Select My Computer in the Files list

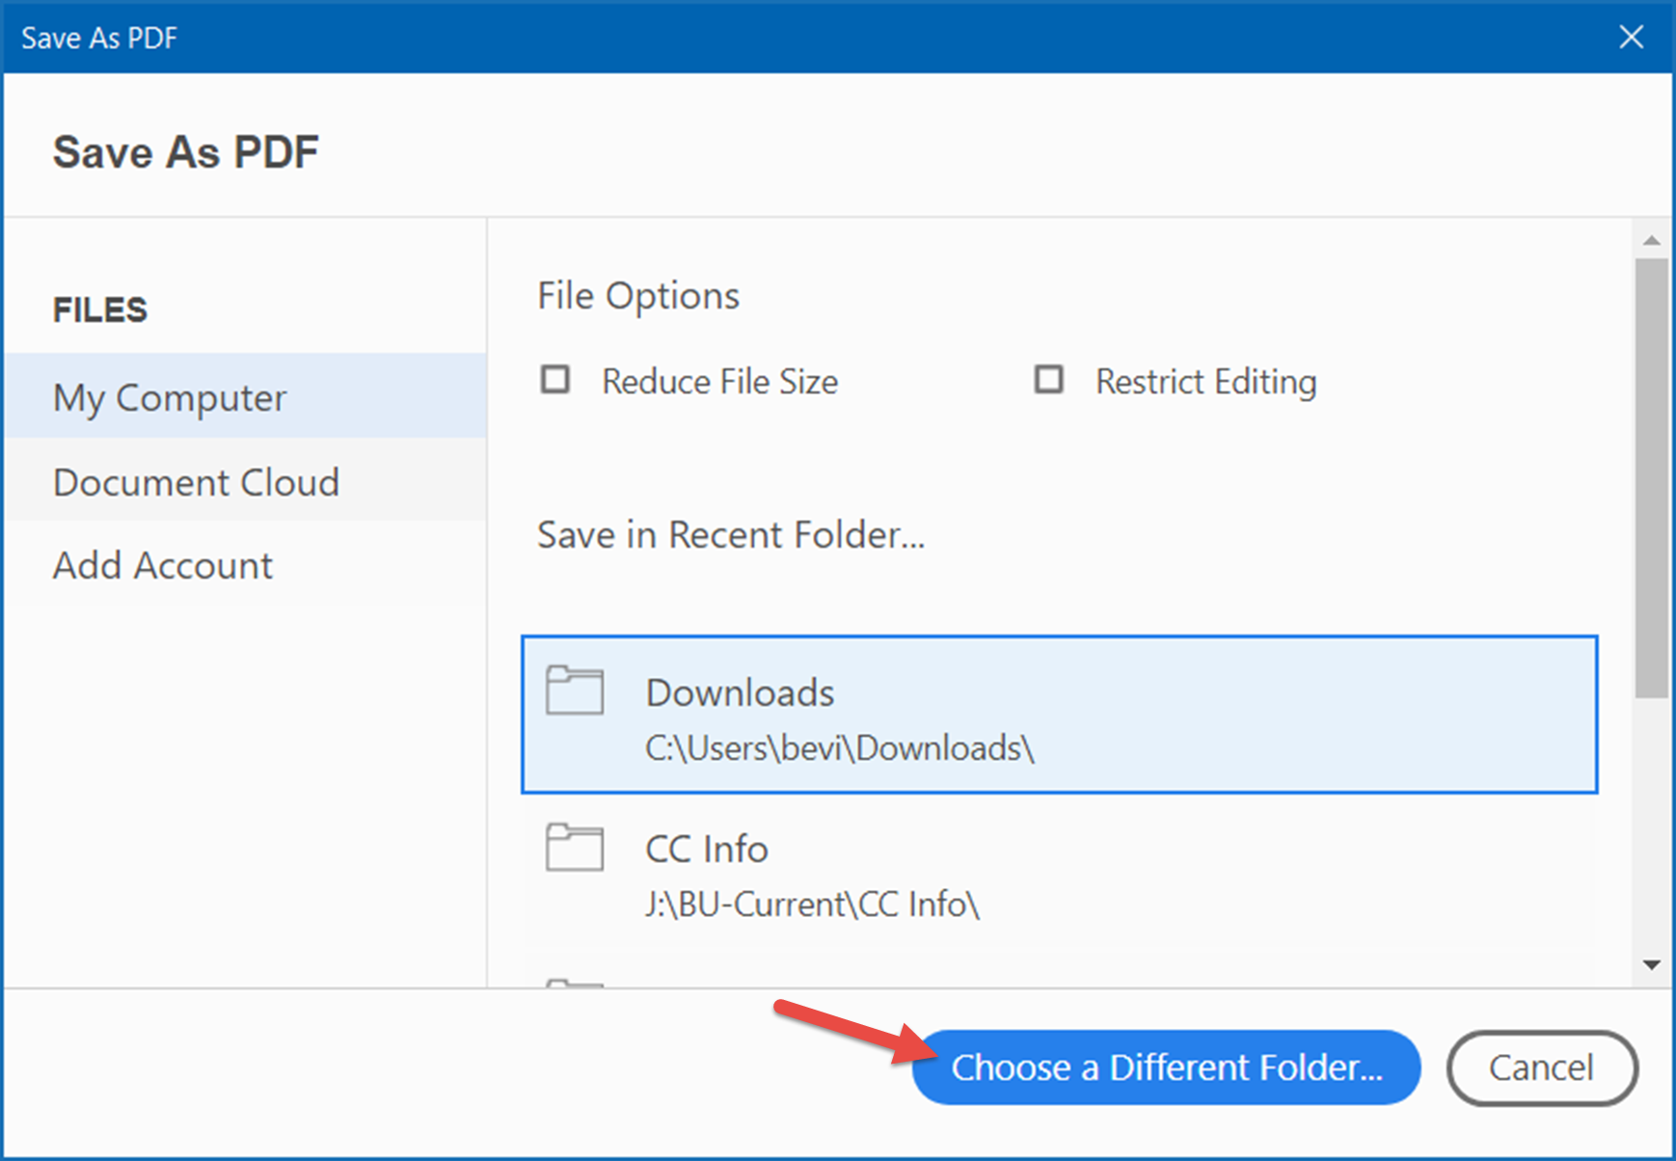pos(170,397)
